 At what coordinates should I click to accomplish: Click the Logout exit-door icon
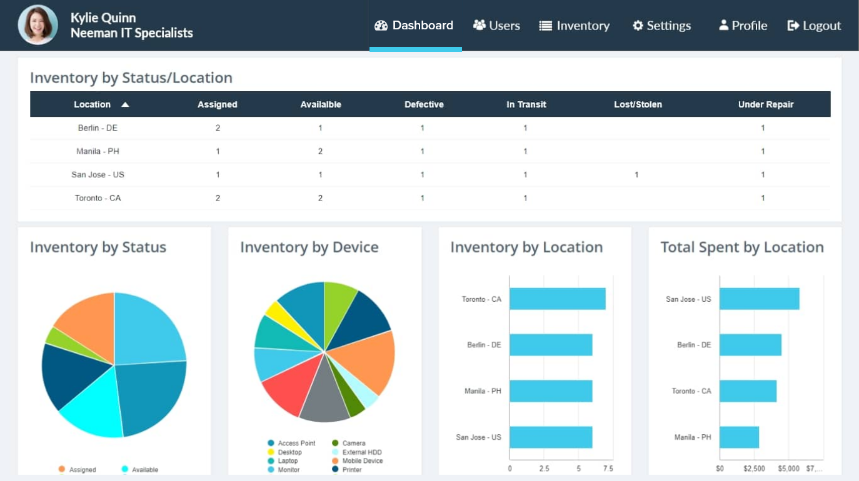click(793, 25)
